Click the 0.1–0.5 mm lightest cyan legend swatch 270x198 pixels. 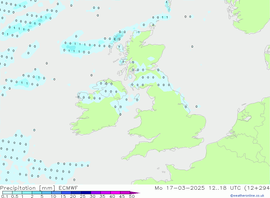pos(7,193)
